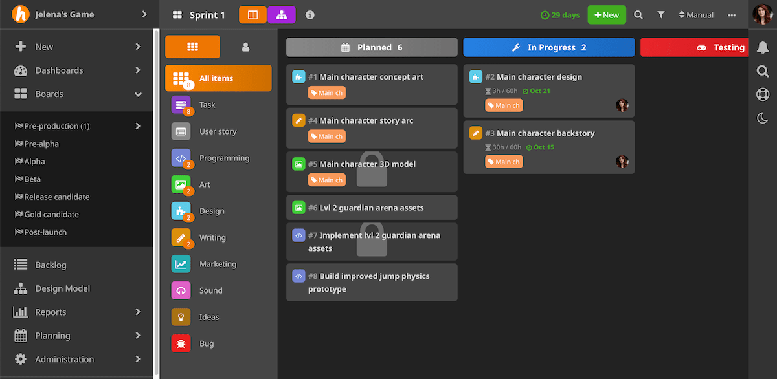Go to the Backlog view
This screenshot has height=379, width=777.
pyautogui.click(x=50, y=265)
